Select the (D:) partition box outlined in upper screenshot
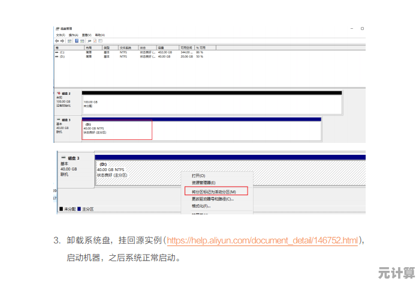419x284 pixels. click(x=117, y=130)
